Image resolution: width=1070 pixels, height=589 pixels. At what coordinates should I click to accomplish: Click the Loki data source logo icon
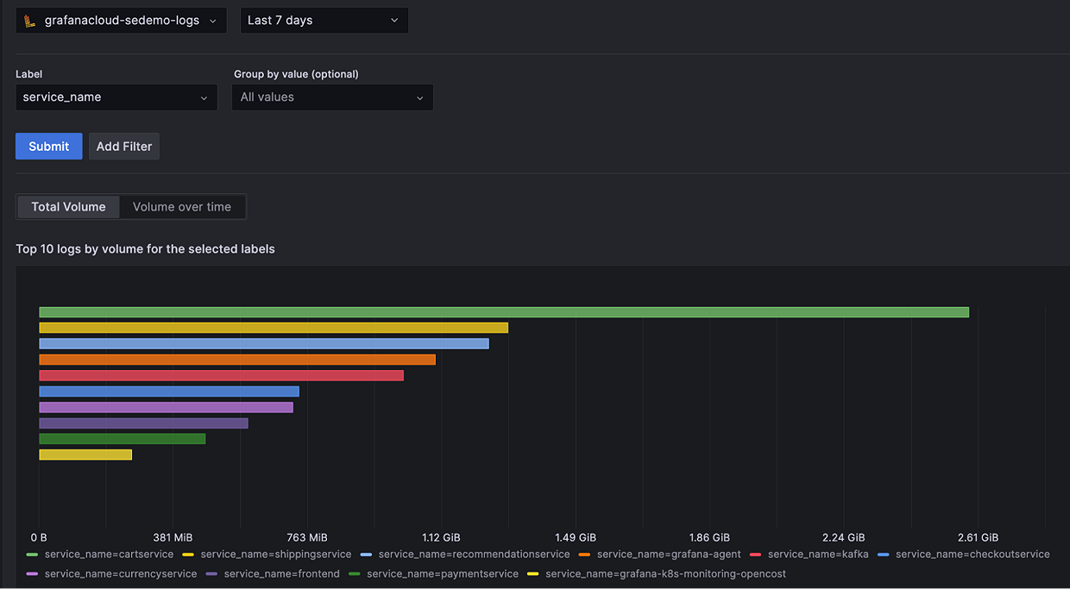28,20
